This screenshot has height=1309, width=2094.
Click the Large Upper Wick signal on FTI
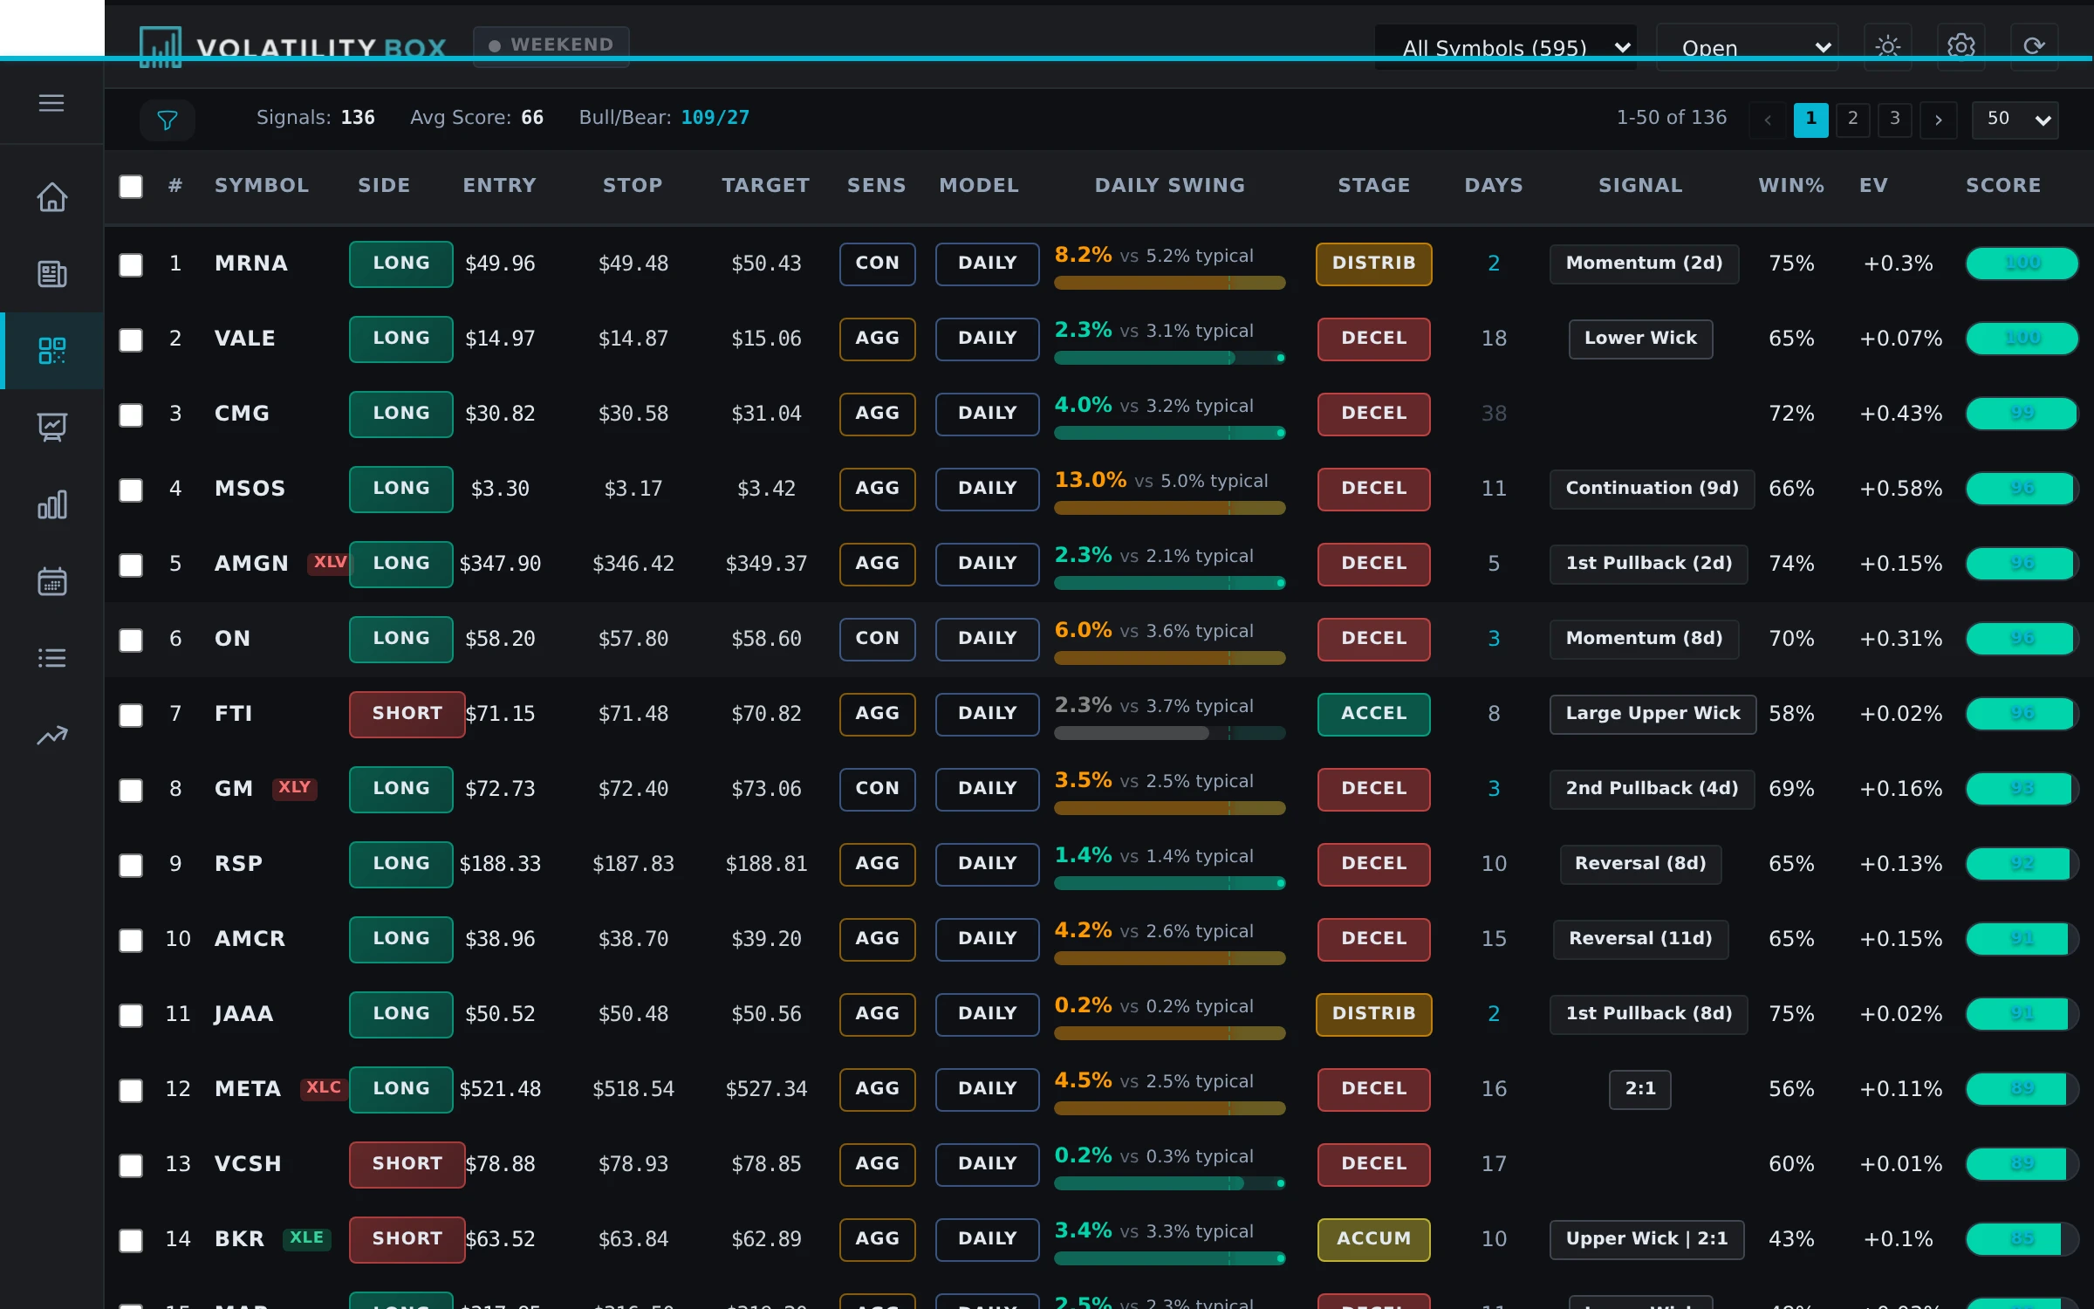[x=1653, y=714]
